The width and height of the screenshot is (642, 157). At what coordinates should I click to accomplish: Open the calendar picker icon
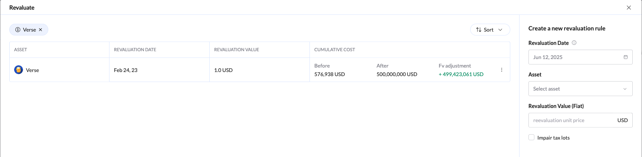pyautogui.click(x=626, y=57)
